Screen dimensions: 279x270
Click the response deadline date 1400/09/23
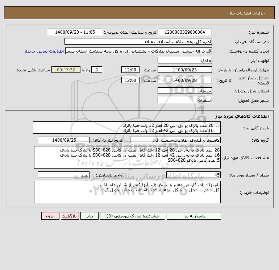[185, 70]
